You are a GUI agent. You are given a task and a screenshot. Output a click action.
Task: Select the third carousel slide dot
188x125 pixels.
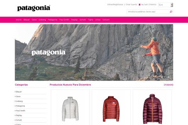point(169,77)
